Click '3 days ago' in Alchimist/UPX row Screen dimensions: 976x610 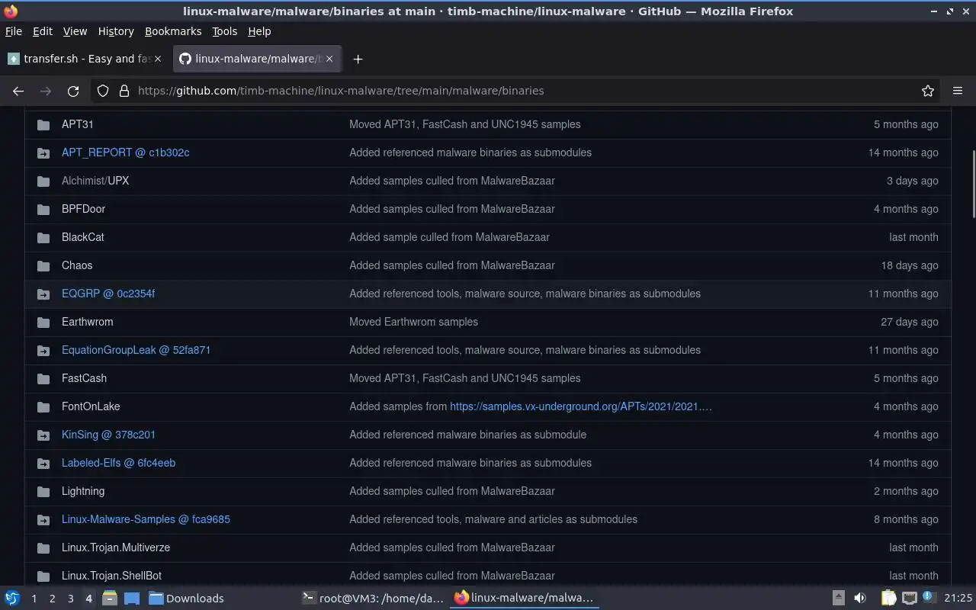(x=912, y=181)
